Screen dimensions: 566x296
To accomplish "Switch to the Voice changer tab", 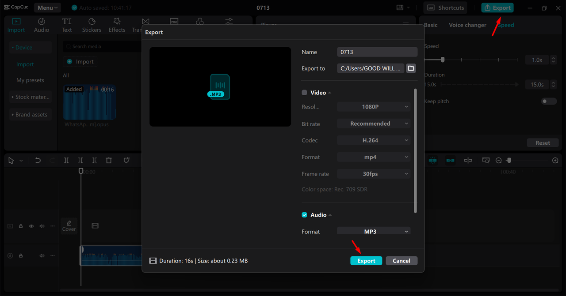I will [x=467, y=25].
